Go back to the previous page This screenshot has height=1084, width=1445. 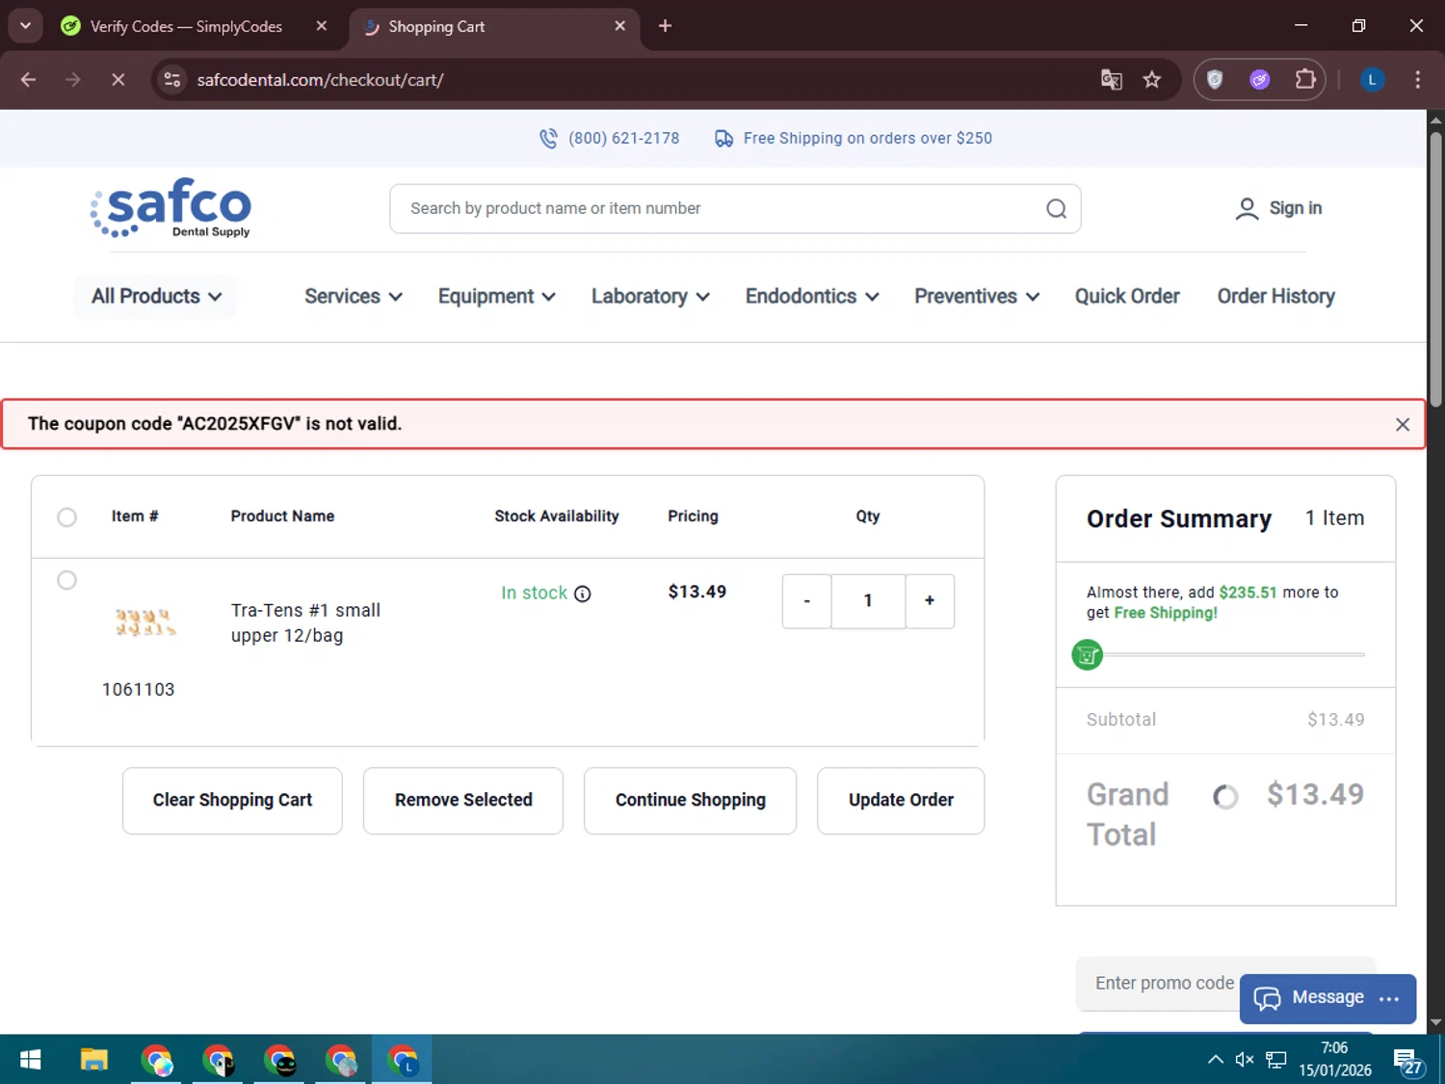(x=28, y=80)
